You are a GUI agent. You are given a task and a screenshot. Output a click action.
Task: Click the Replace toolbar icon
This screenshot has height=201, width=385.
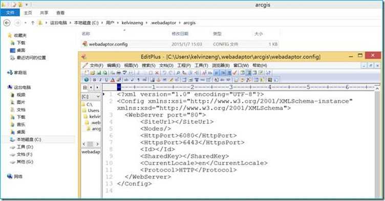[184, 72]
